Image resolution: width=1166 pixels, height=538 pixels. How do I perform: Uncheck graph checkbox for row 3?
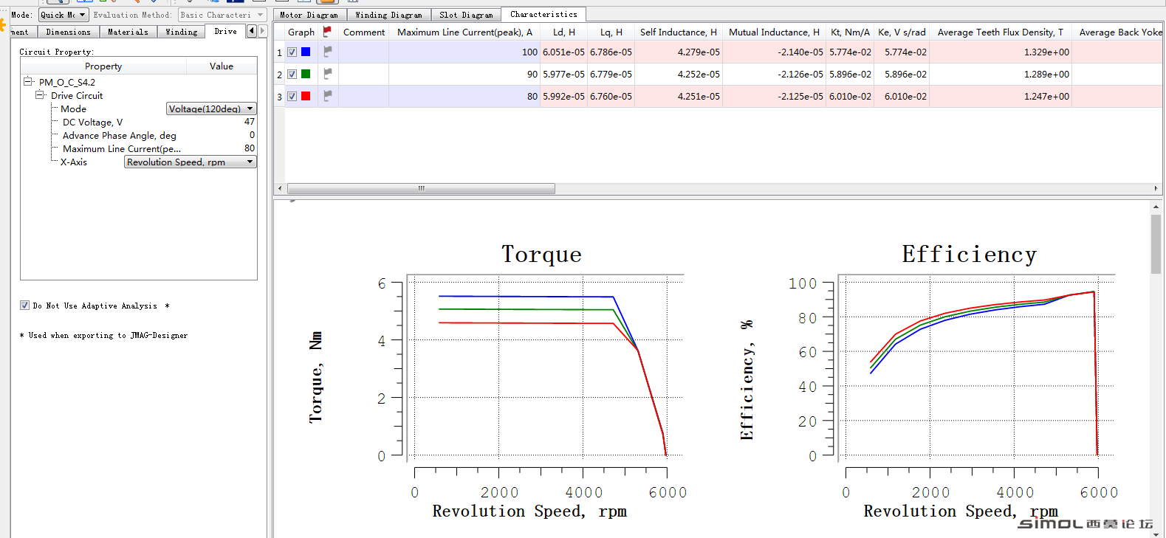[292, 96]
